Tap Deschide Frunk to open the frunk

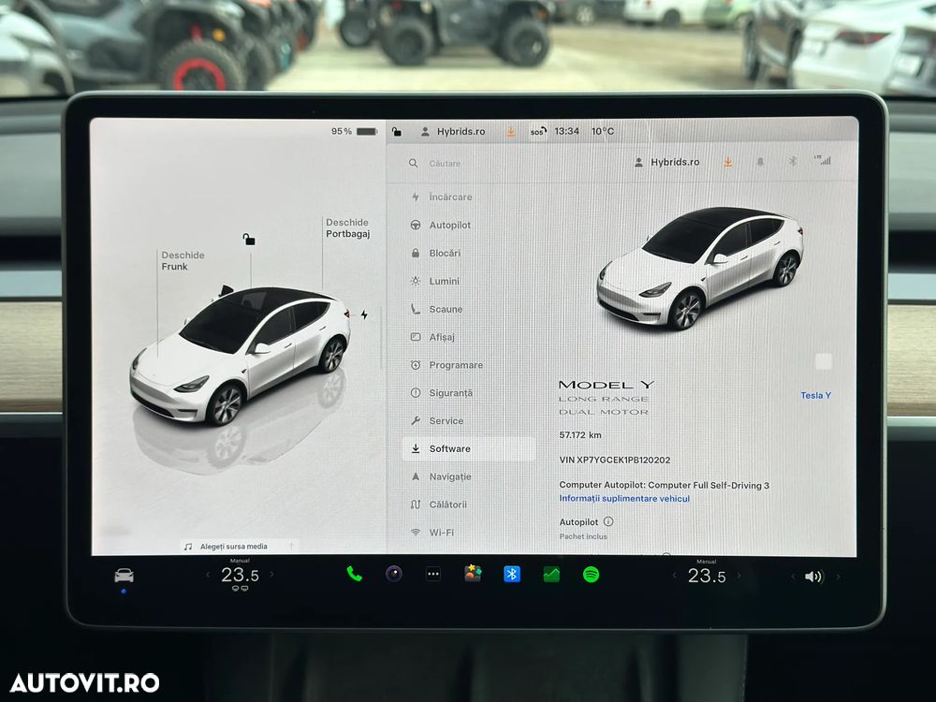pyautogui.click(x=183, y=261)
